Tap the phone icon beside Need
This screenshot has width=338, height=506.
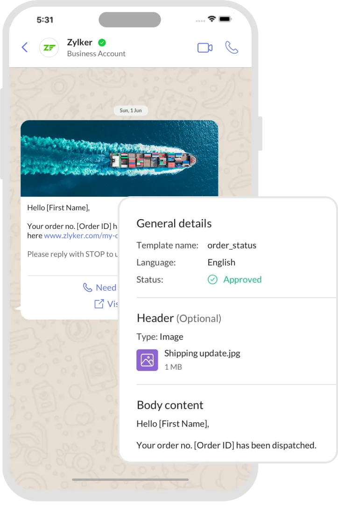click(x=88, y=287)
